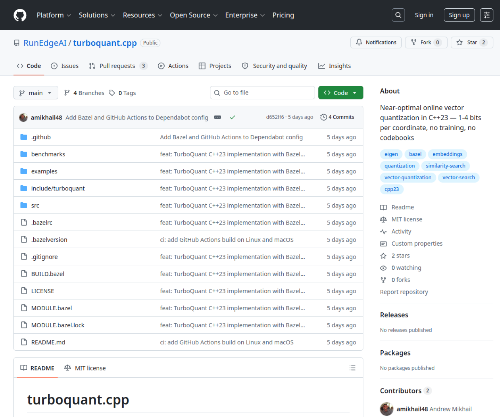The height and width of the screenshot is (417, 500).
Task: Open the 4 Commits history link
Action: pos(337,117)
